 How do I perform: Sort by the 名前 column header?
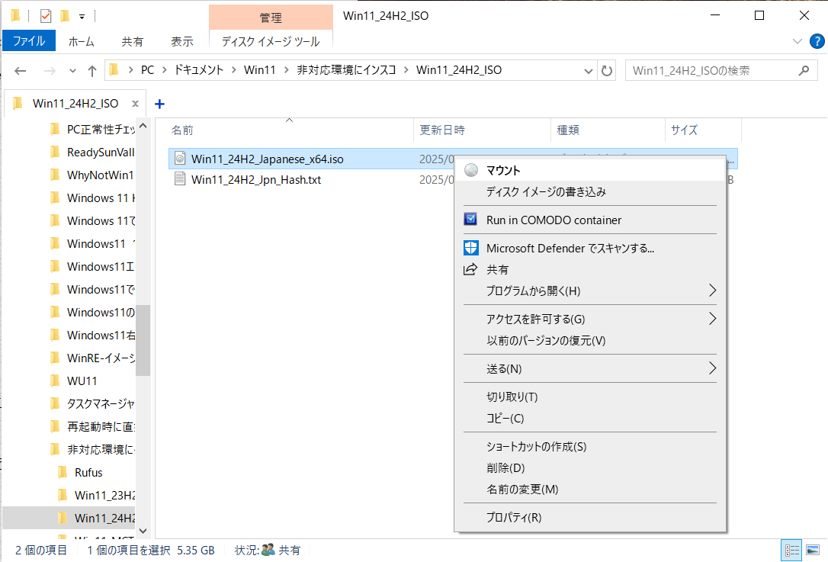tap(290, 130)
